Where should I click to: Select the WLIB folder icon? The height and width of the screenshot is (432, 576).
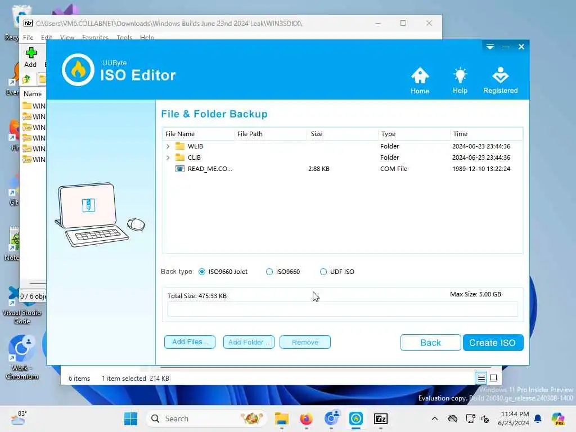coord(179,146)
